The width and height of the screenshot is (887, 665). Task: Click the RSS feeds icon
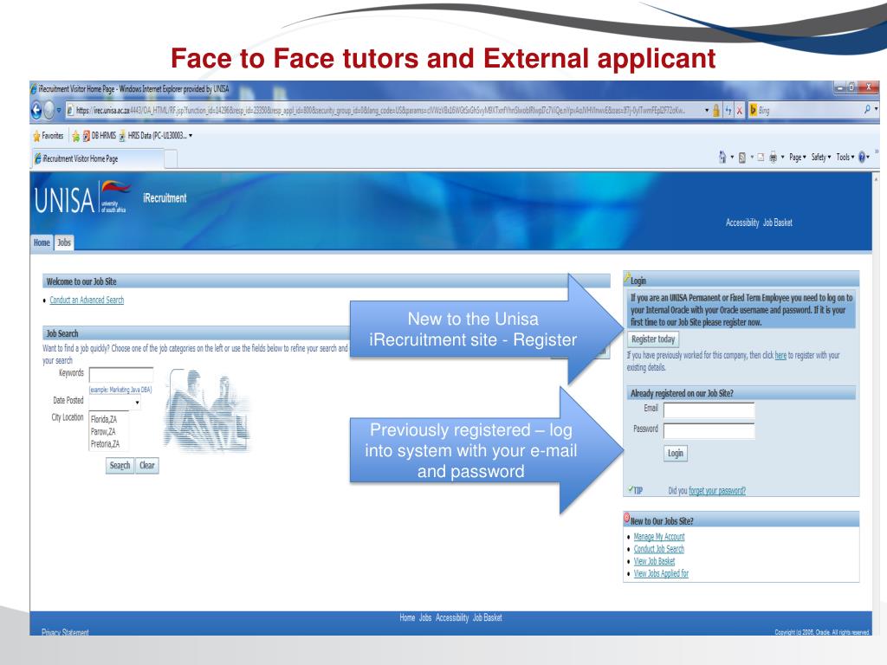point(742,158)
